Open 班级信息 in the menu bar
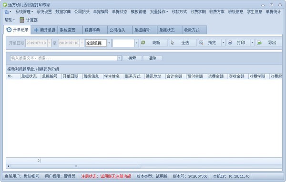The image size is (286, 182). coord(235,12)
